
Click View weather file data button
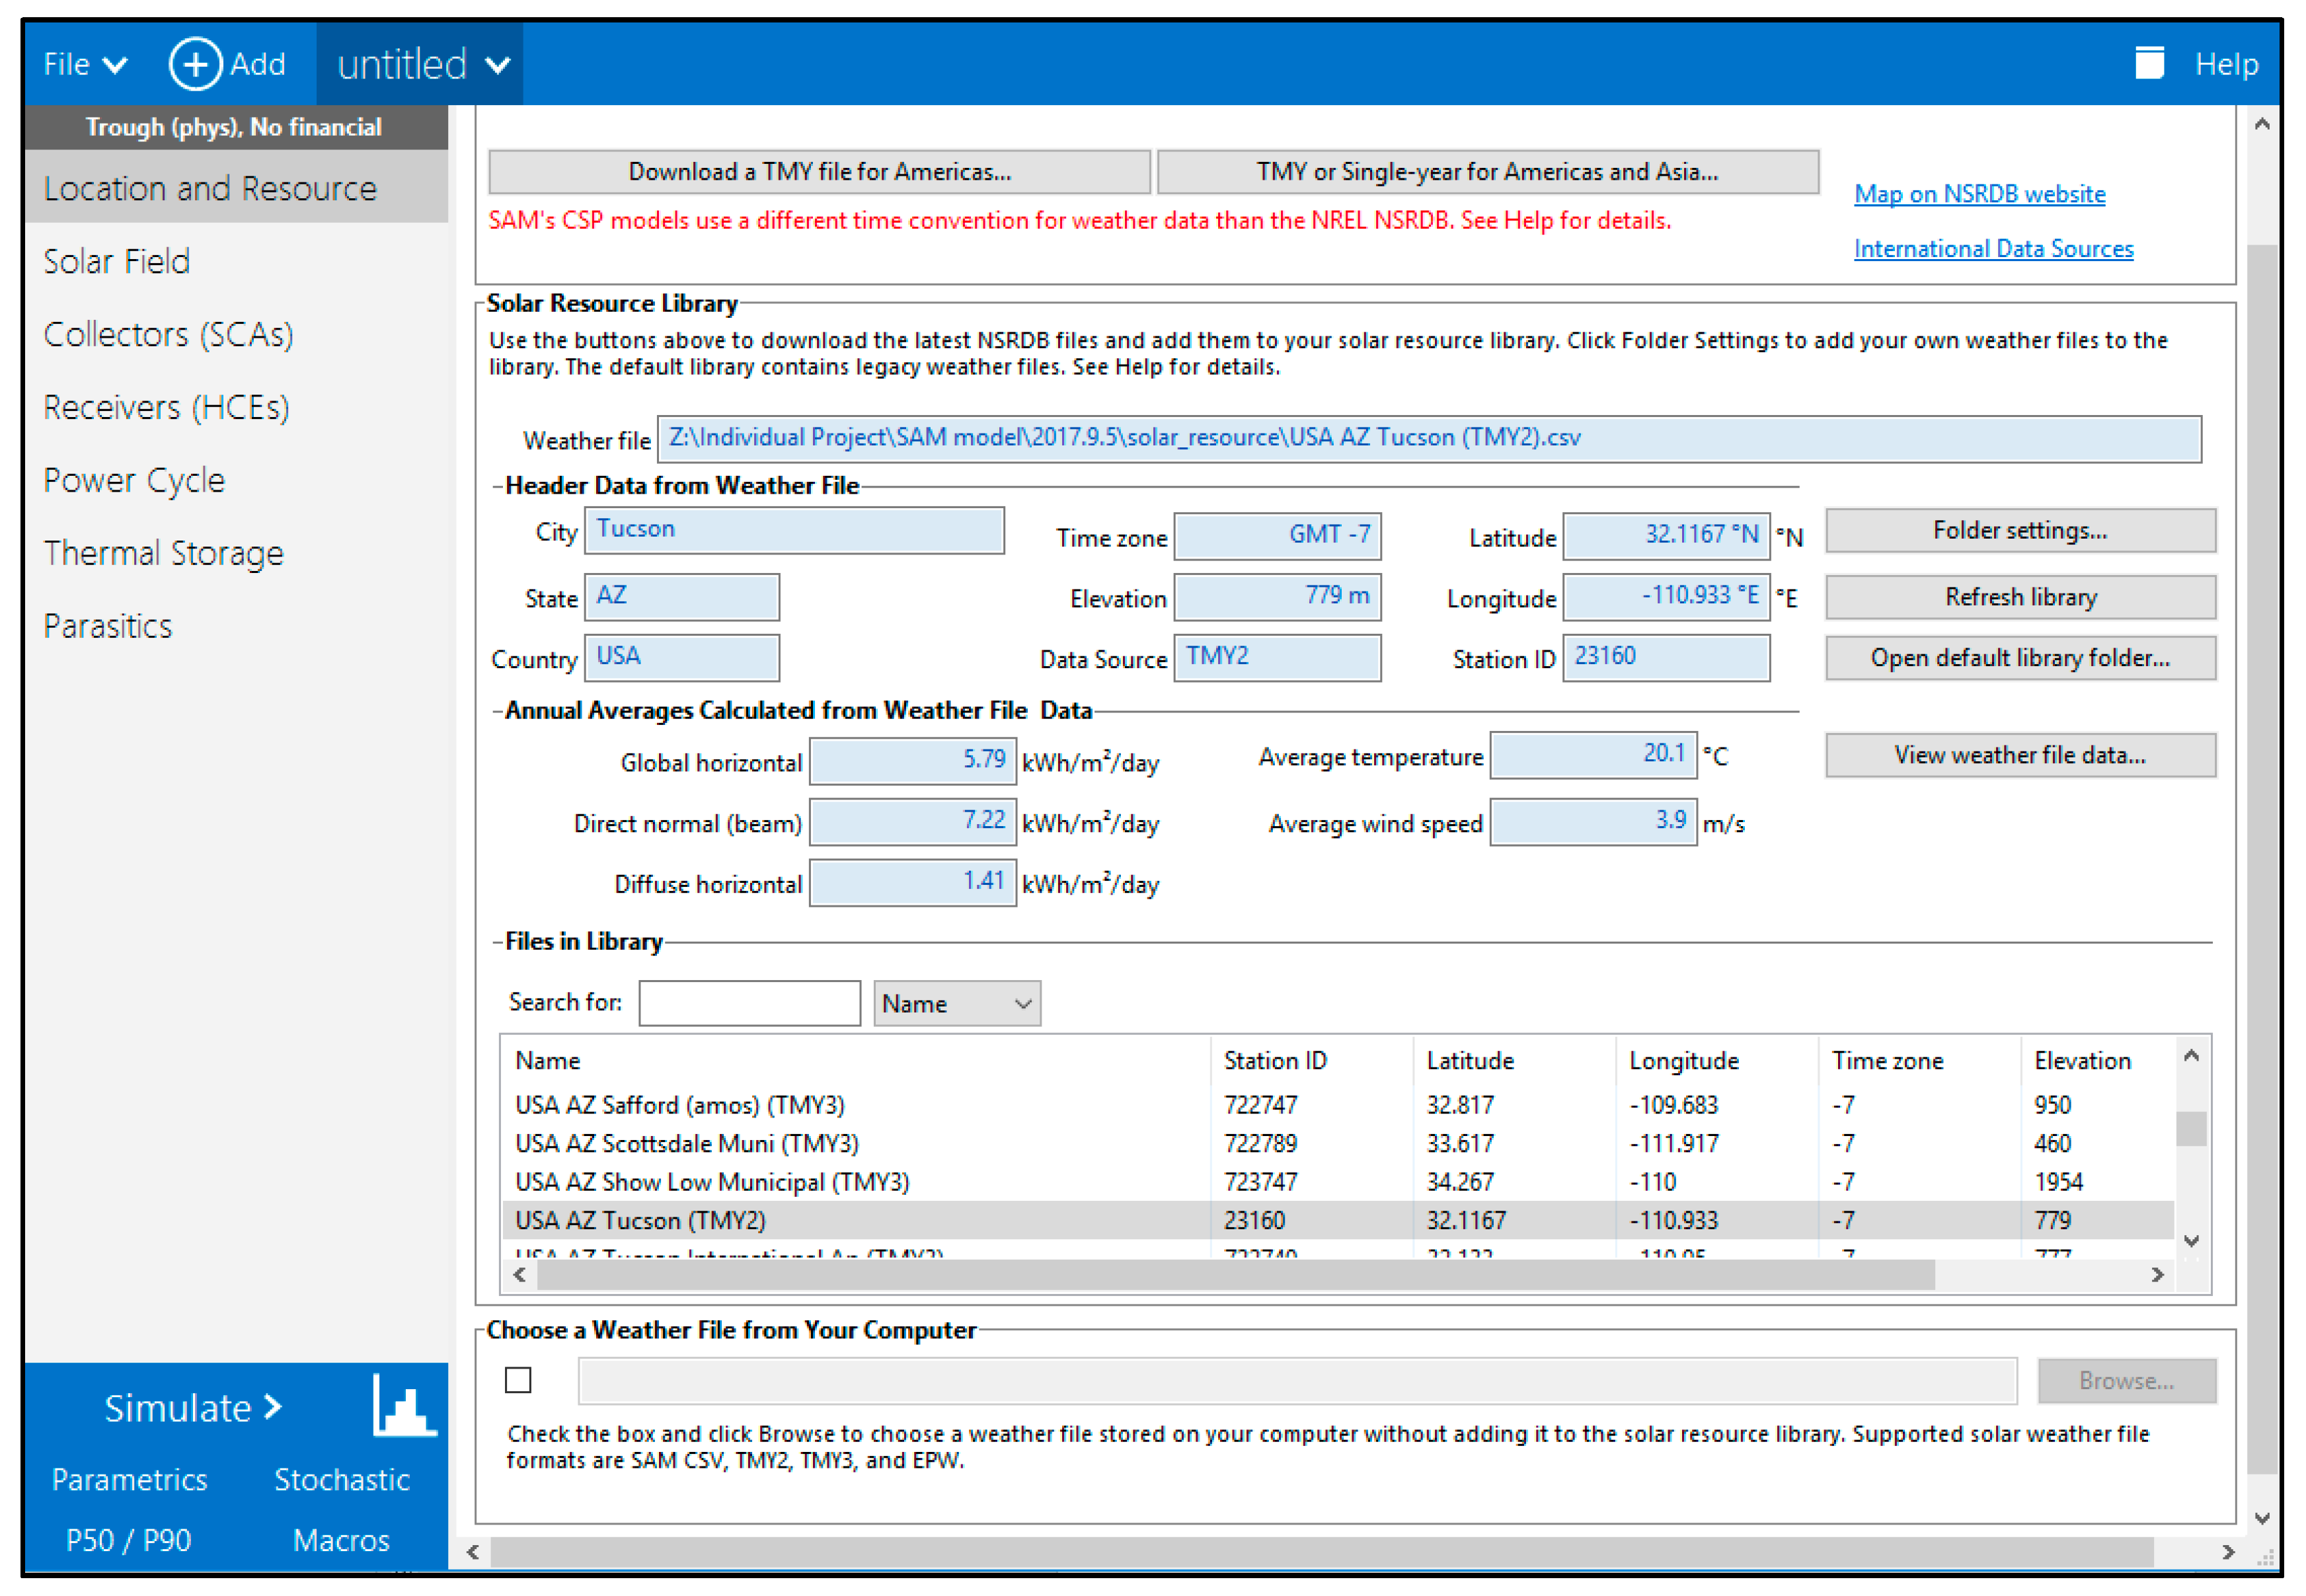coord(2020,756)
